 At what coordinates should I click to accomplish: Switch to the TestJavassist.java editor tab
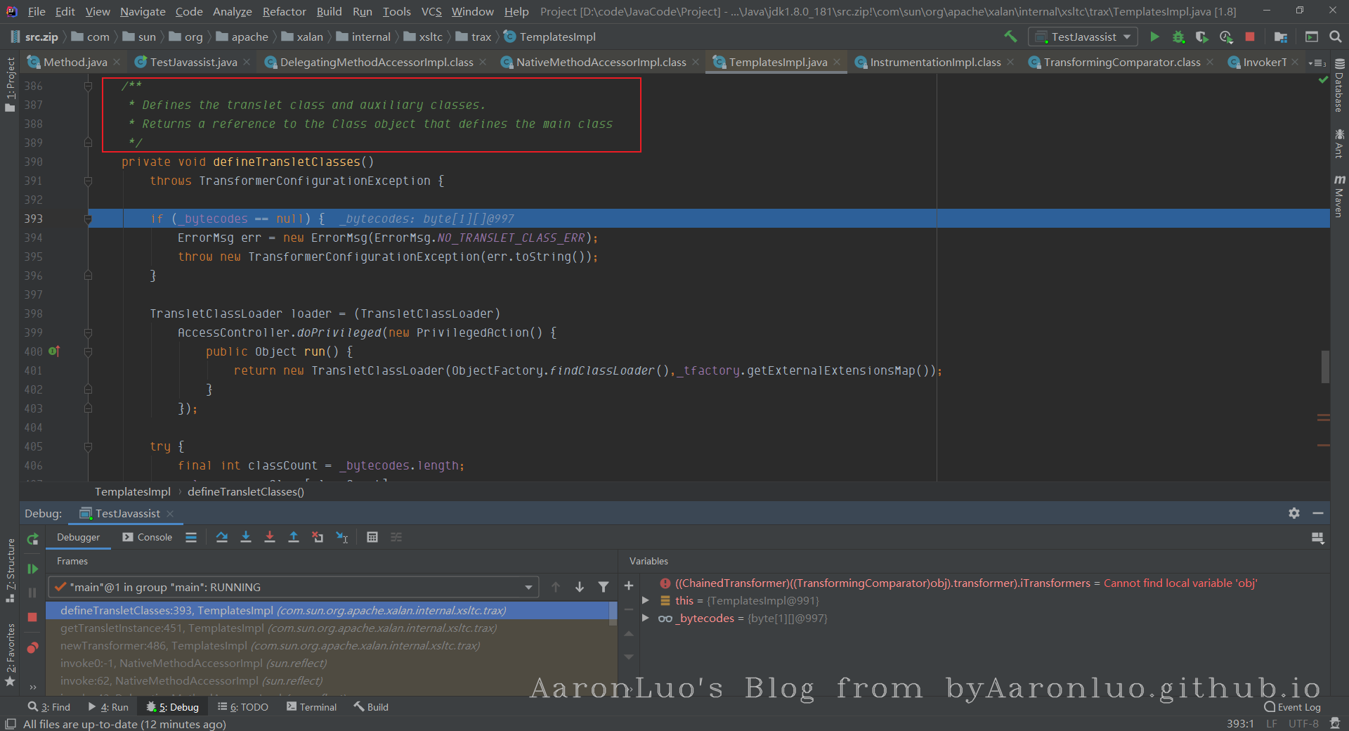click(x=193, y=63)
